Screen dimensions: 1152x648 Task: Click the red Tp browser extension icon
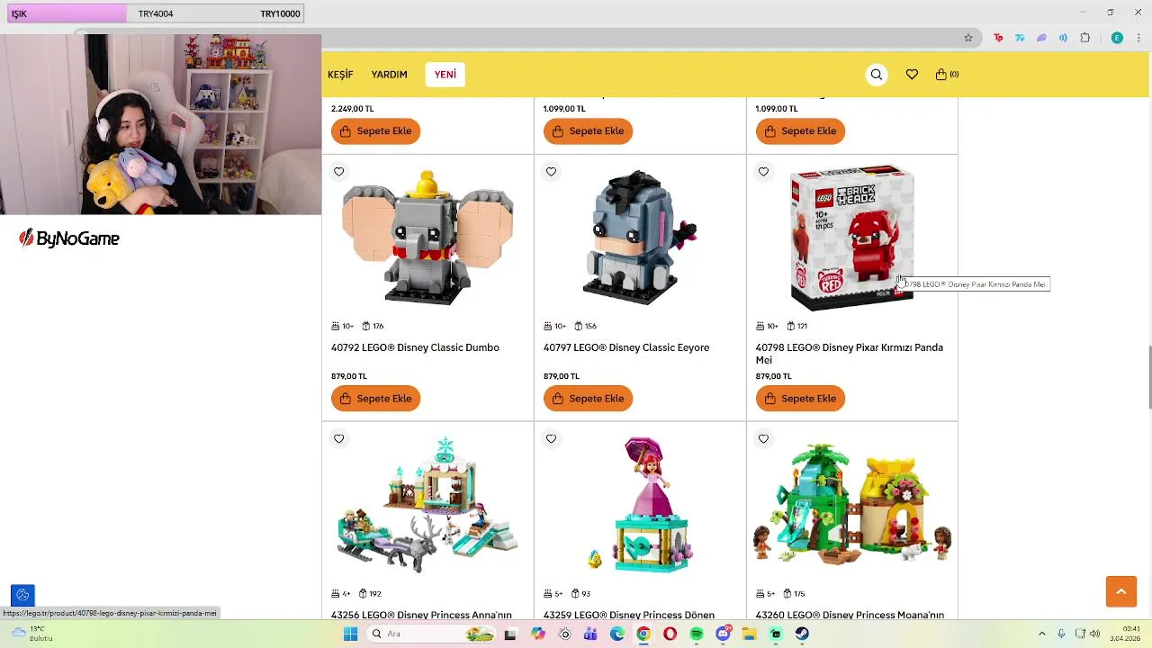[998, 38]
